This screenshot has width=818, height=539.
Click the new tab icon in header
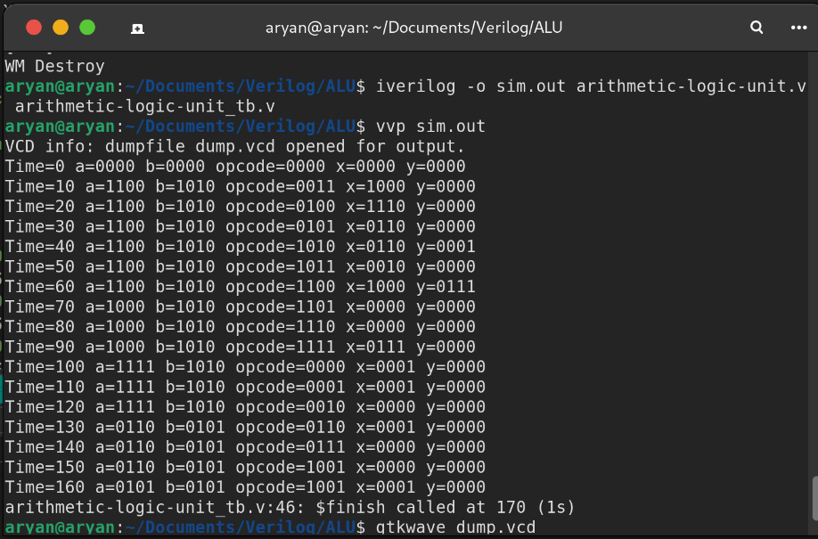[x=138, y=28]
